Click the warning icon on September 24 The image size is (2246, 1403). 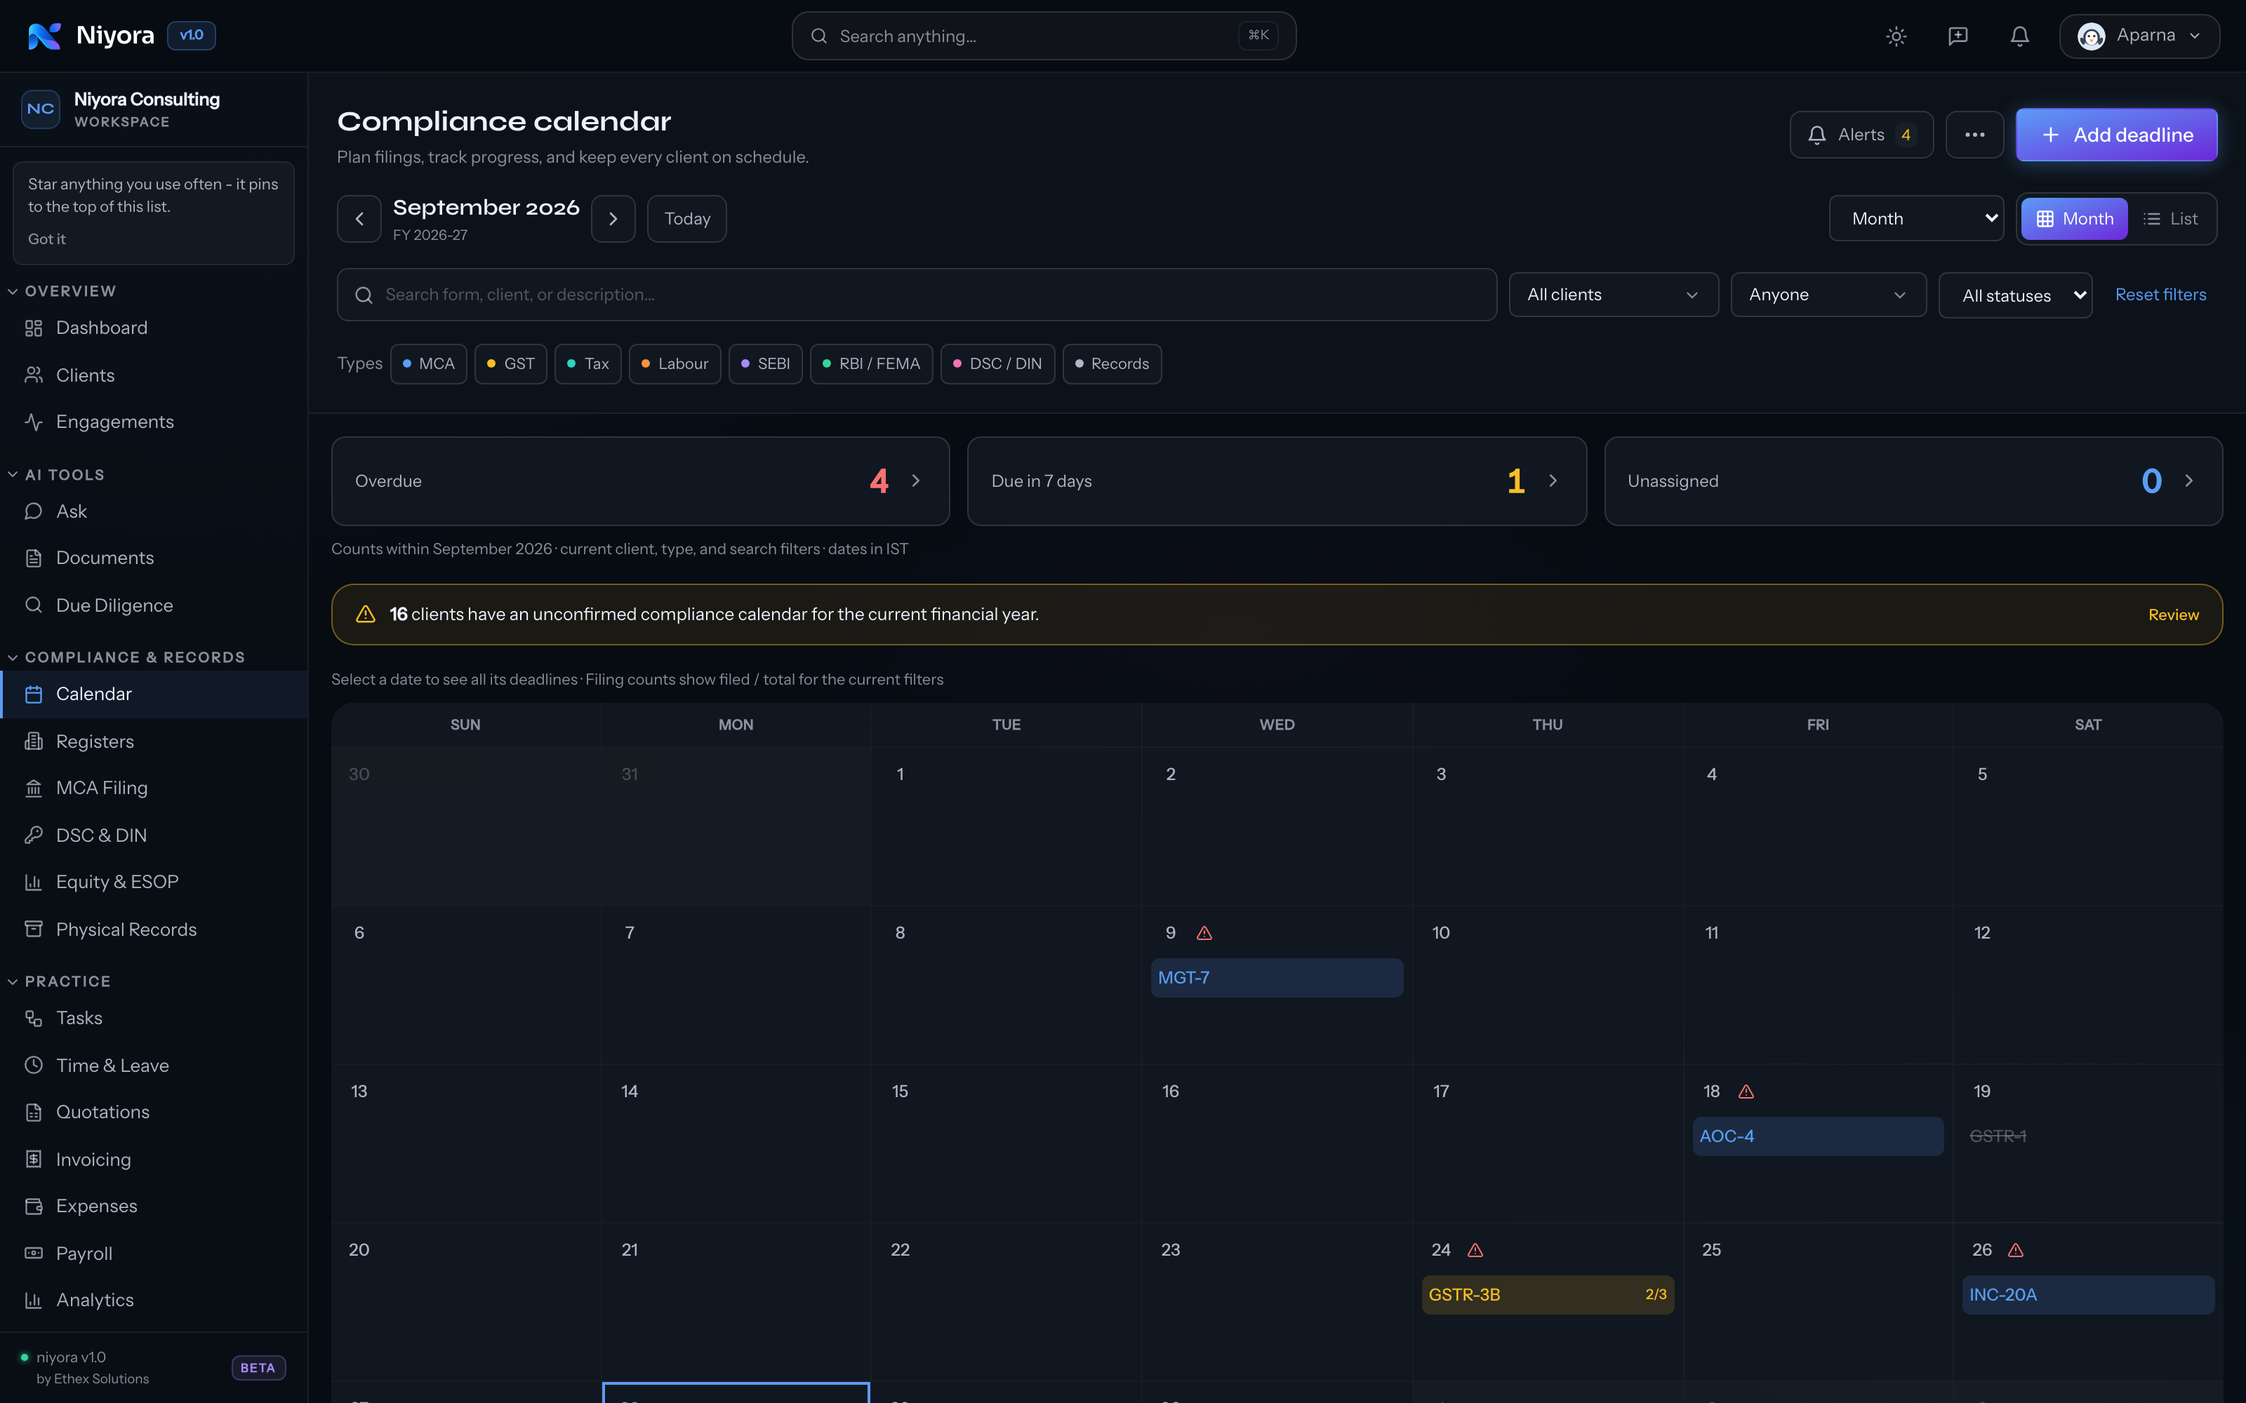tap(1475, 1250)
